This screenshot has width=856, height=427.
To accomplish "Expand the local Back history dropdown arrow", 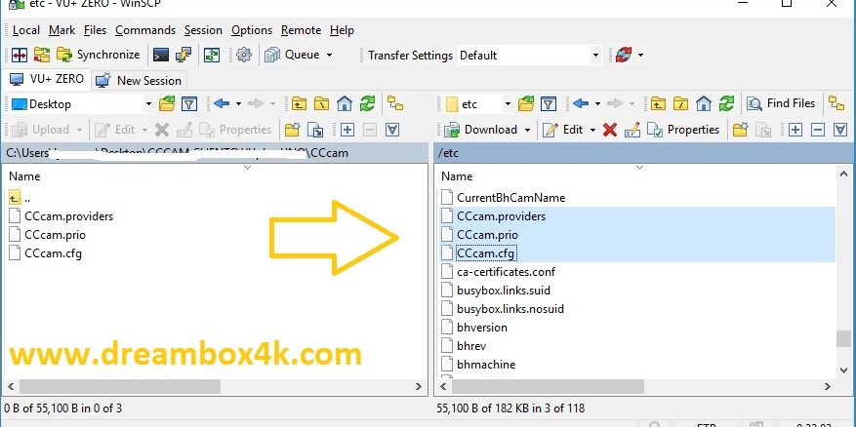I will tap(238, 103).
